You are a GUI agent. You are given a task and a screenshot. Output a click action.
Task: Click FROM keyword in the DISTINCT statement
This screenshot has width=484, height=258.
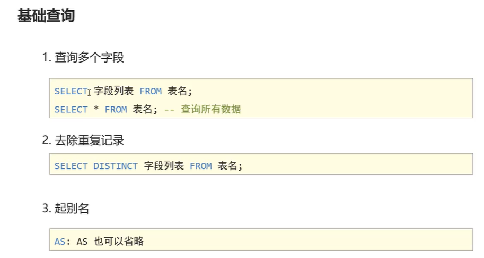[x=200, y=166]
